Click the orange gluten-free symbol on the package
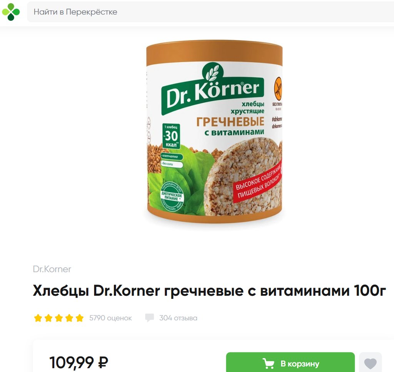This screenshot has width=394, height=372. (278, 88)
